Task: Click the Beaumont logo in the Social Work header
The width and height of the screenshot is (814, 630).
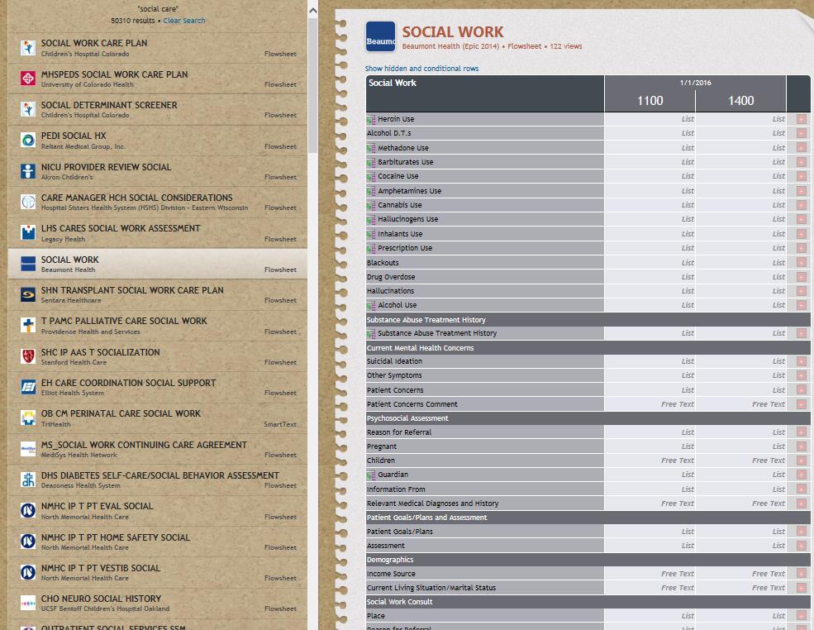Action: click(380, 36)
